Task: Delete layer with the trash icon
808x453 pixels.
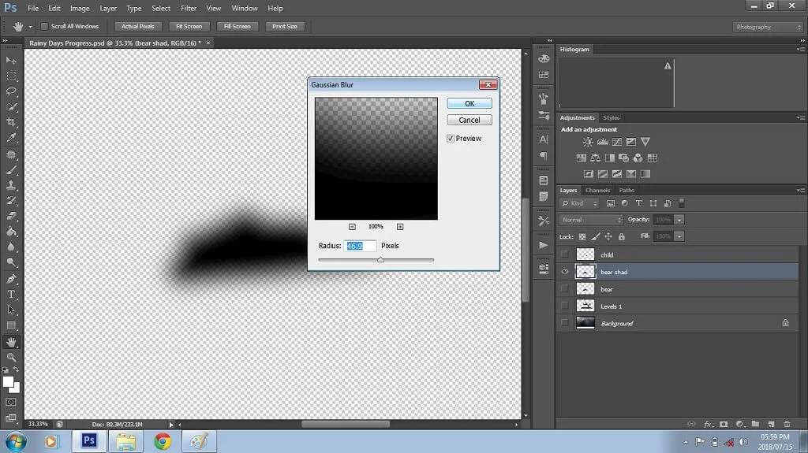Action: 787,424
